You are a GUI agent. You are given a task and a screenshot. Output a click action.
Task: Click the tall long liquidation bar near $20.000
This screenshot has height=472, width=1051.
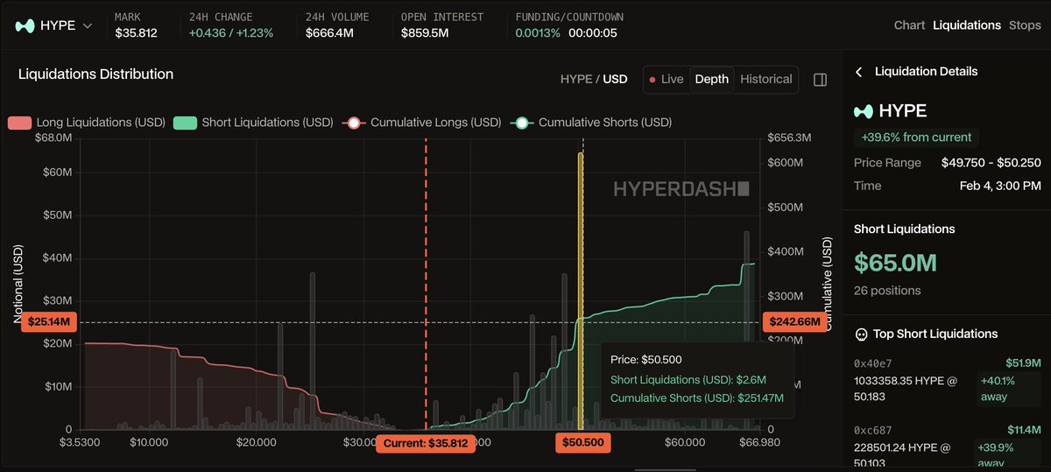coord(280,377)
